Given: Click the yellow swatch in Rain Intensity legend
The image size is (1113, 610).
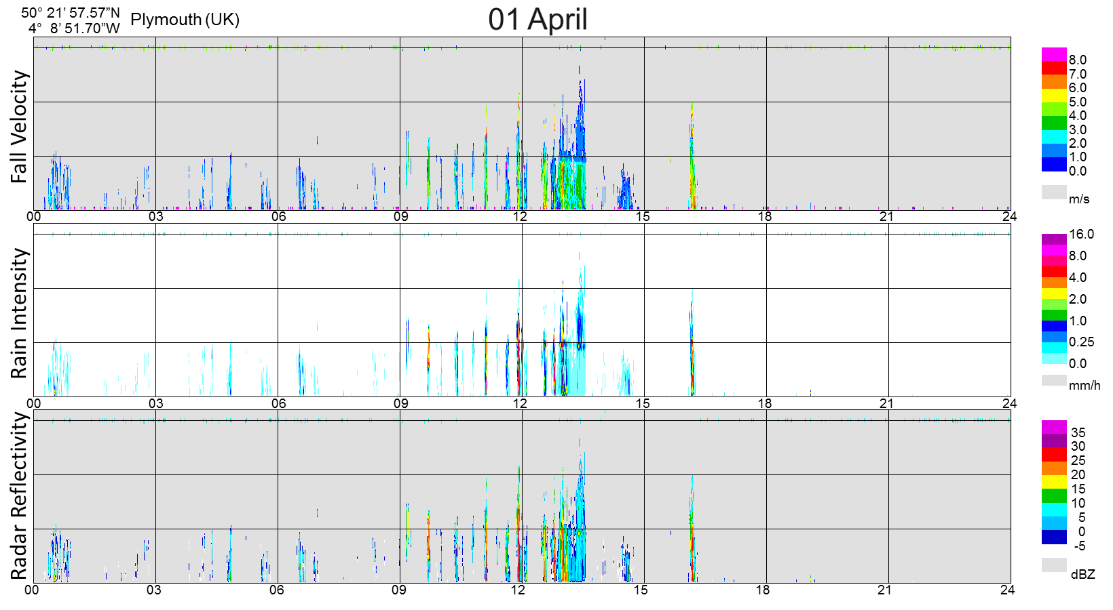Looking at the screenshot, I should click(x=1054, y=293).
